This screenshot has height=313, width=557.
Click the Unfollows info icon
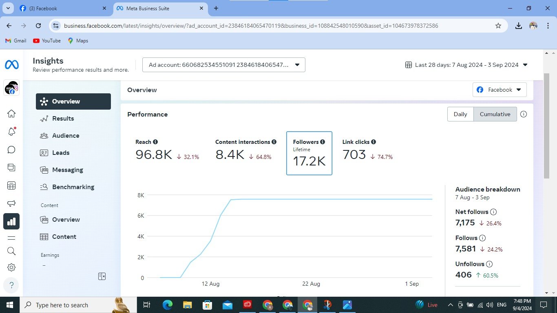point(490,264)
